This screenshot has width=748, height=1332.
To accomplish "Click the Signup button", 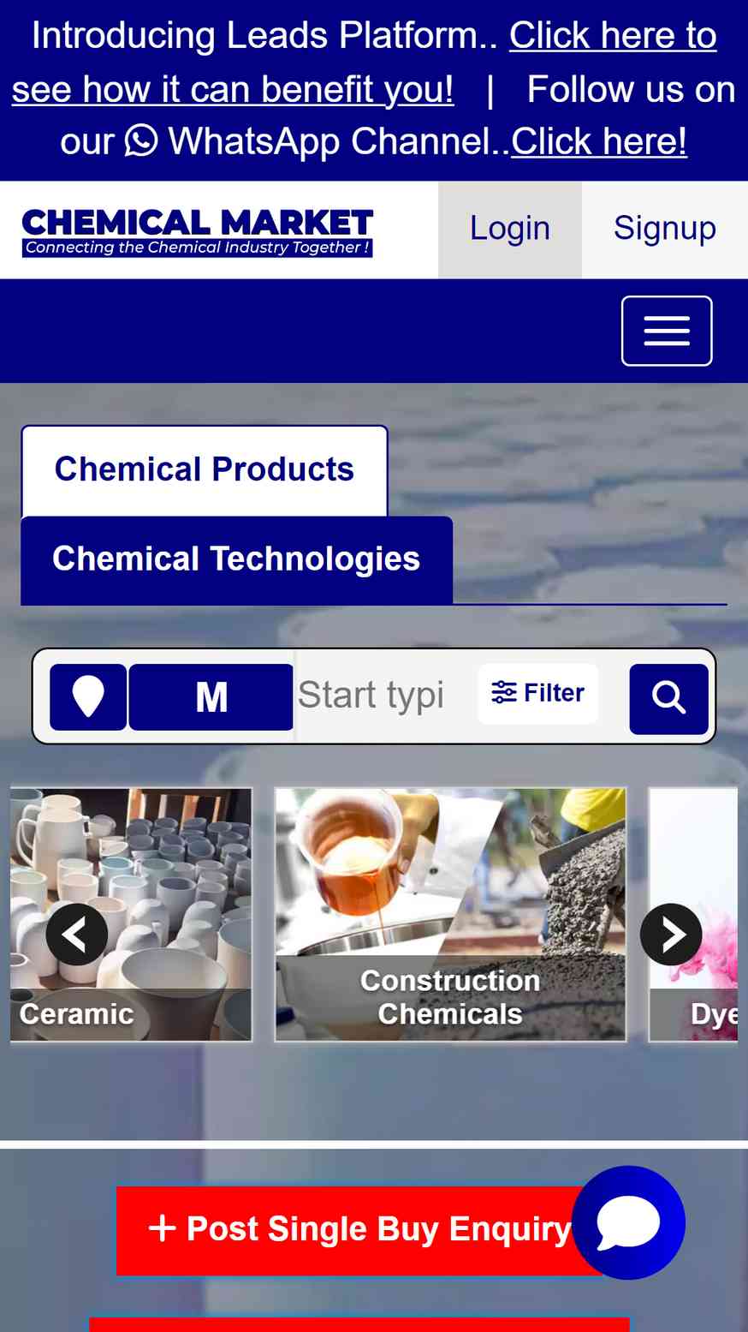I will point(665,229).
